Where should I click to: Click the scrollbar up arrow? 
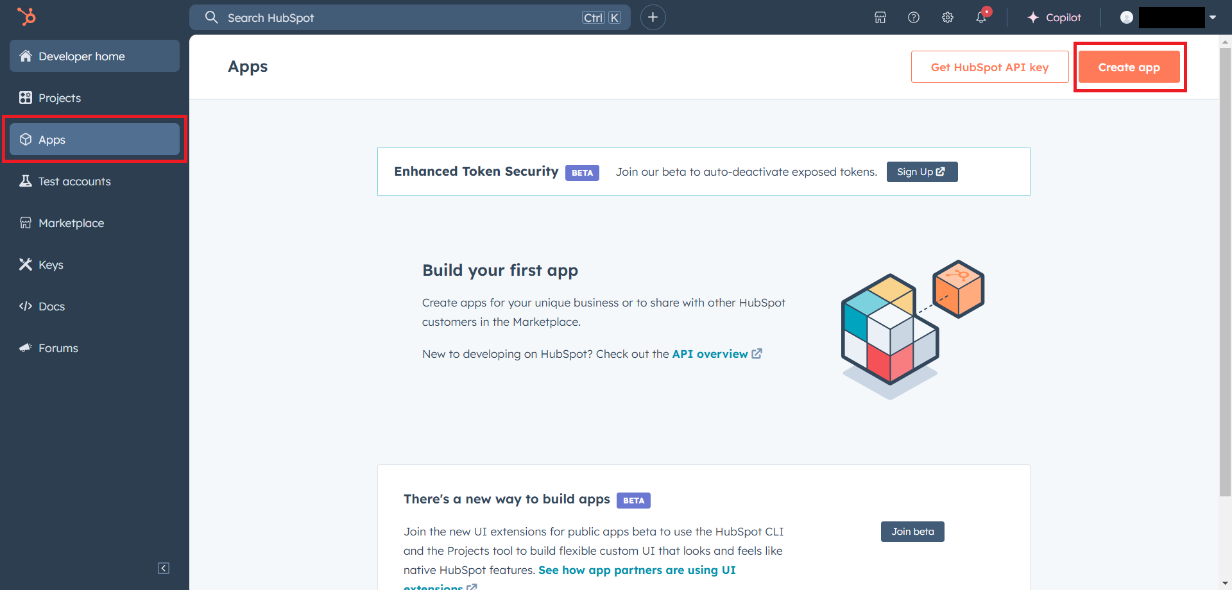1226,42
